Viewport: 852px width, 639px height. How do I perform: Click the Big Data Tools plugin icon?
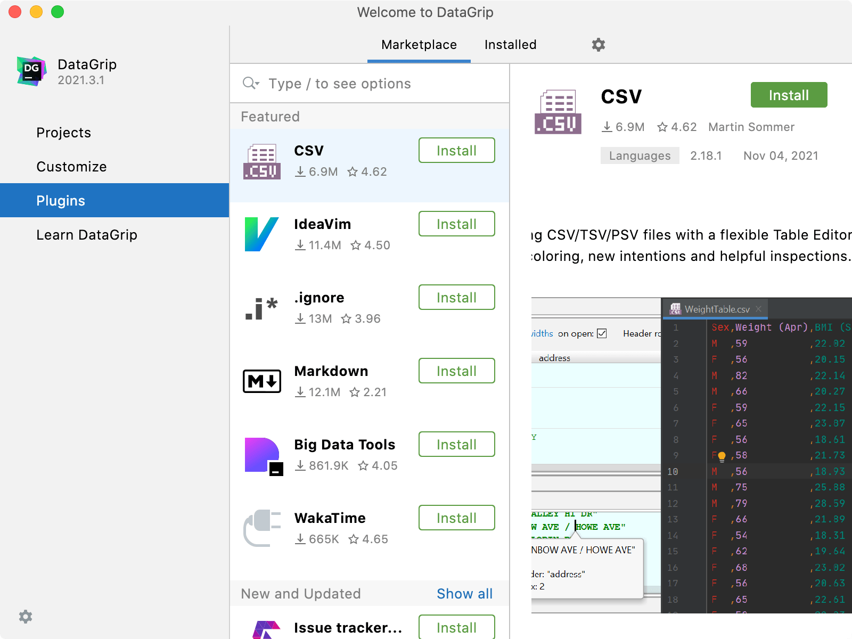[264, 456]
